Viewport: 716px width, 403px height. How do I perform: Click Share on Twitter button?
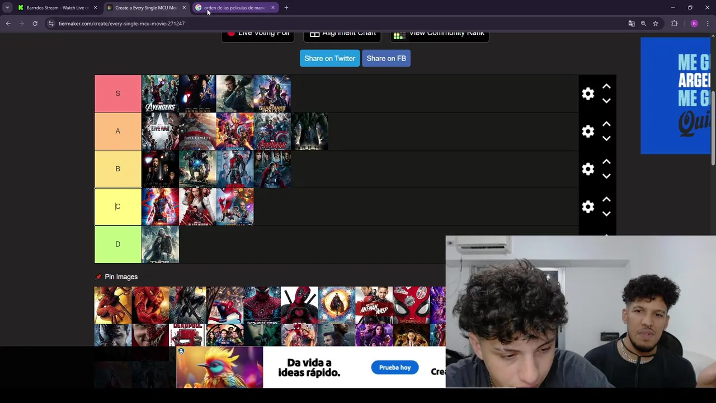click(329, 58)
